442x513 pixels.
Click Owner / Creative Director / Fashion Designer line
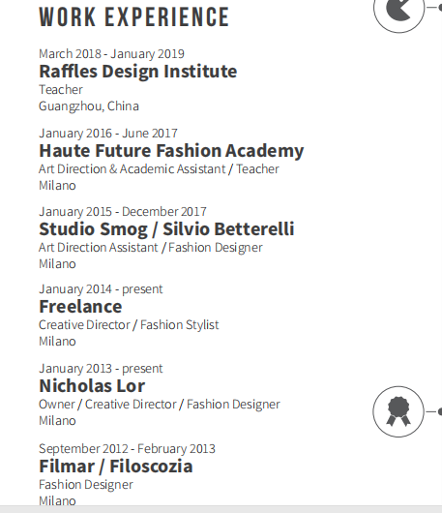point(160,405)
